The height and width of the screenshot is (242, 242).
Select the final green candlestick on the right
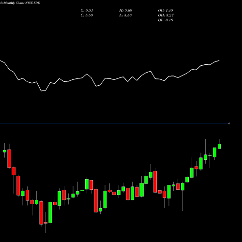coord(219,146)
